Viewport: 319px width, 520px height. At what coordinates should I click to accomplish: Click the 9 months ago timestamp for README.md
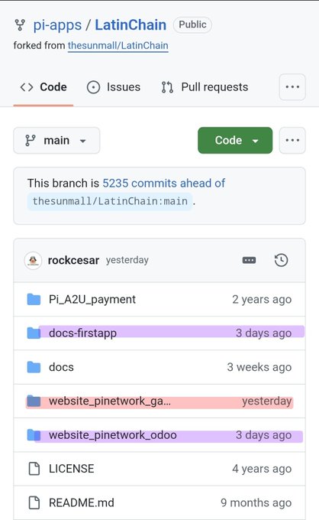(256, 502)
